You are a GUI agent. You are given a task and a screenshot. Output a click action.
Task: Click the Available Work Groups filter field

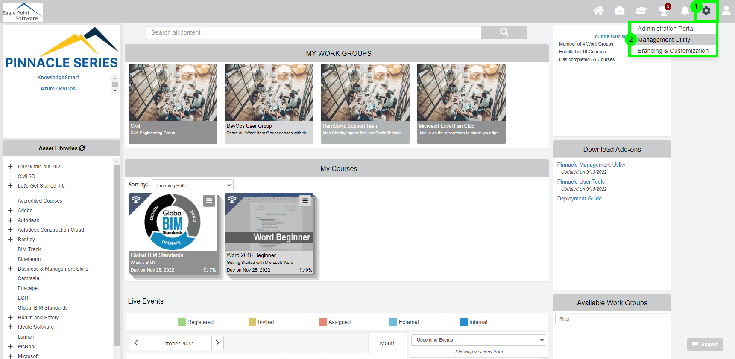[612, 319]
